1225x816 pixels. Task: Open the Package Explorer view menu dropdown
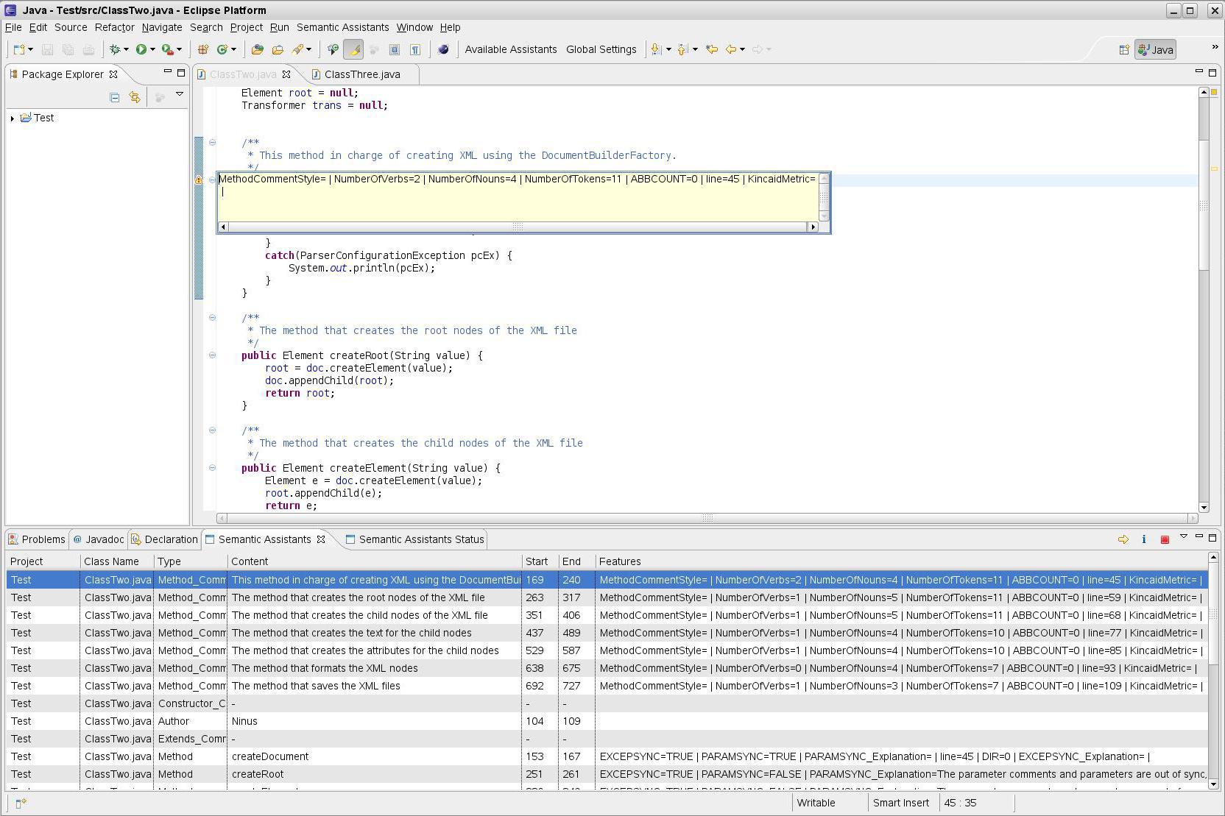coord(179,95)
